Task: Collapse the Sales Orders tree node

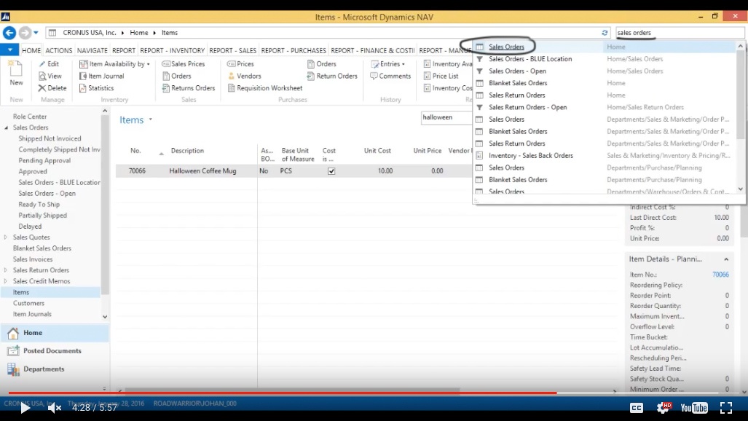Action: [x=7, y=127]
